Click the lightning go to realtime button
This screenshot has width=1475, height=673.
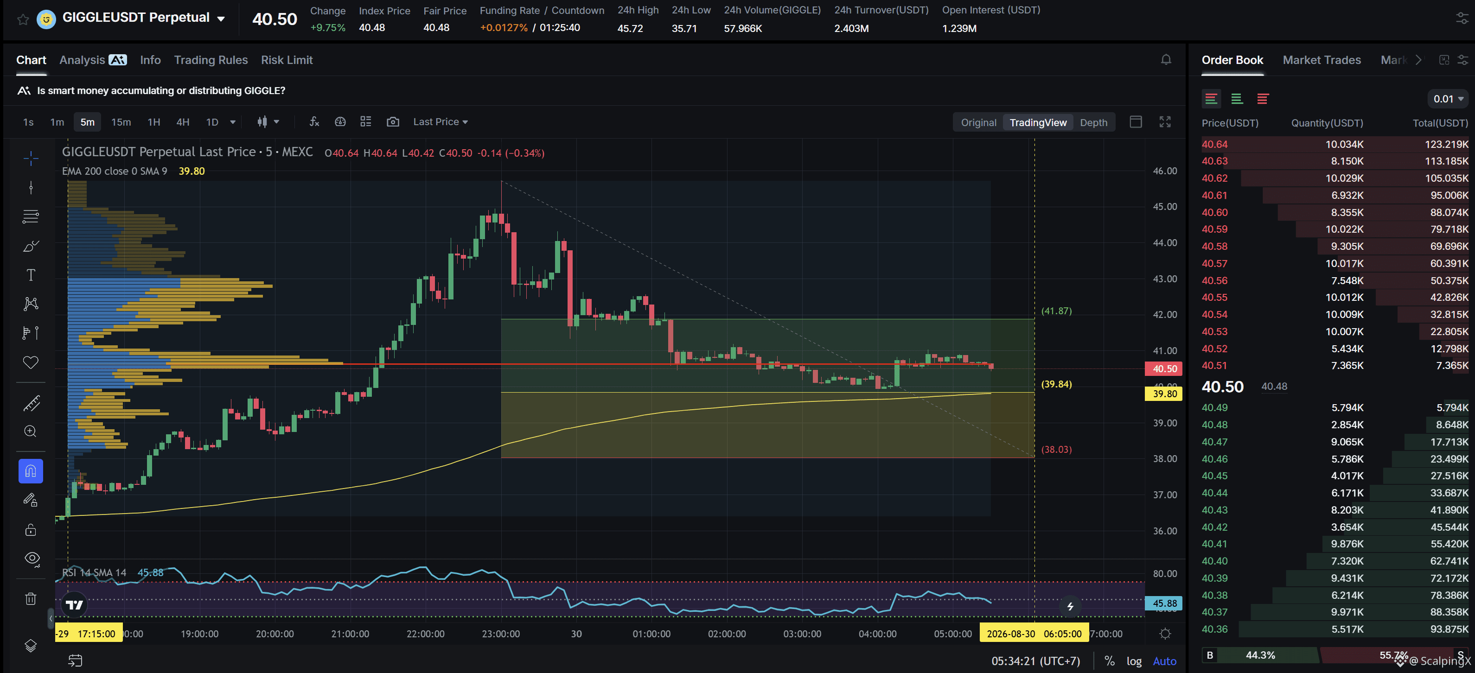(1070, 606)
